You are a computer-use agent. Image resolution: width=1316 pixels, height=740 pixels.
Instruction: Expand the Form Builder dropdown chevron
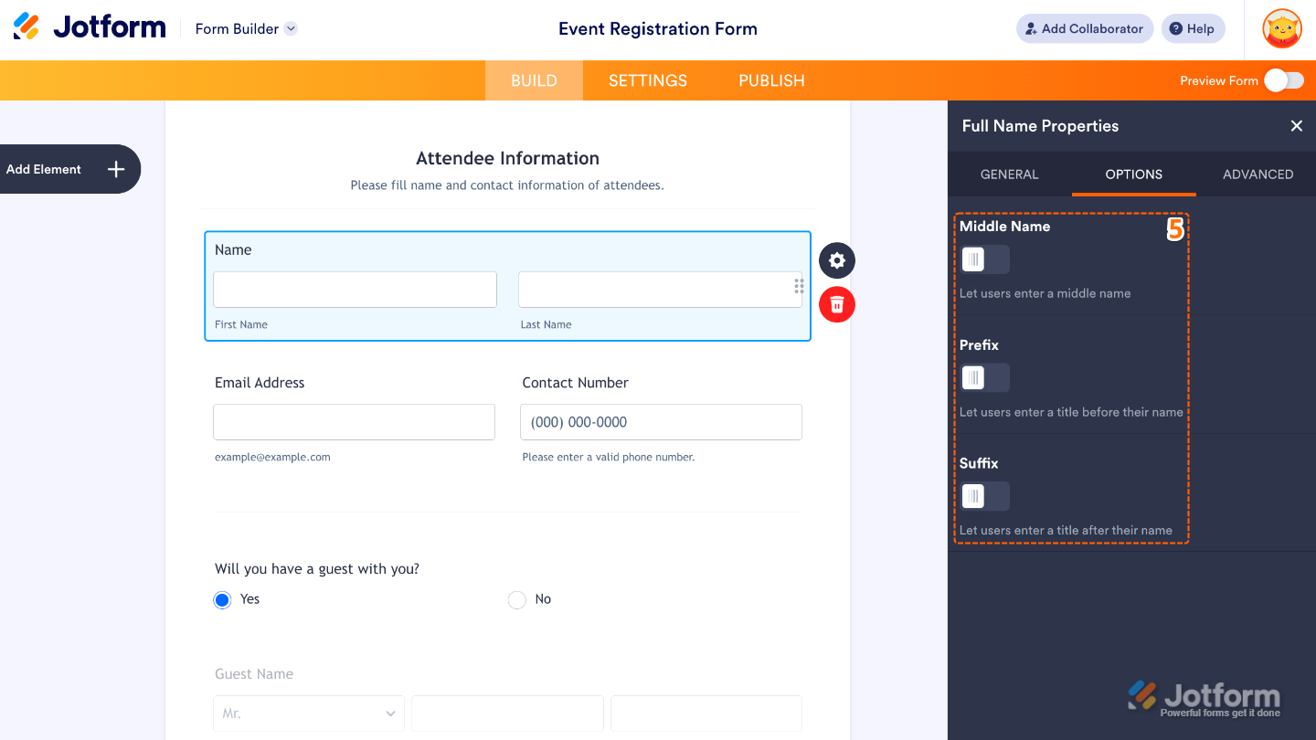coord(291,28)
